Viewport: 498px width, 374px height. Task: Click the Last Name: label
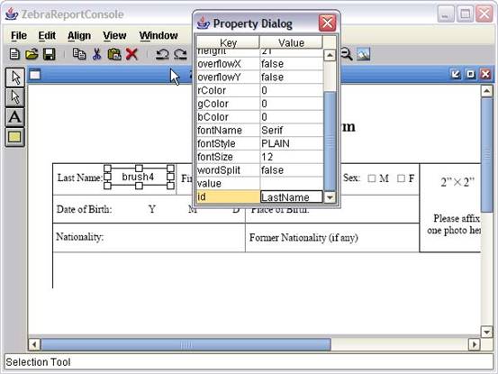pyautogui.click(x=80, y=178)
